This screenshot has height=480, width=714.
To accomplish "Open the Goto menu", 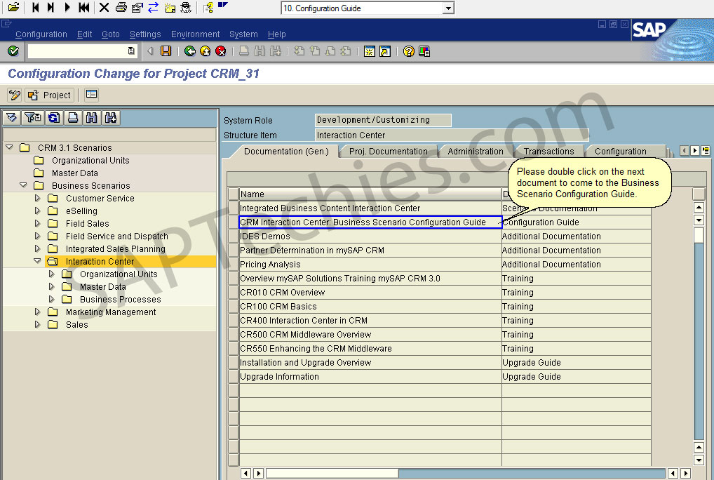I will tap(111, 34).
